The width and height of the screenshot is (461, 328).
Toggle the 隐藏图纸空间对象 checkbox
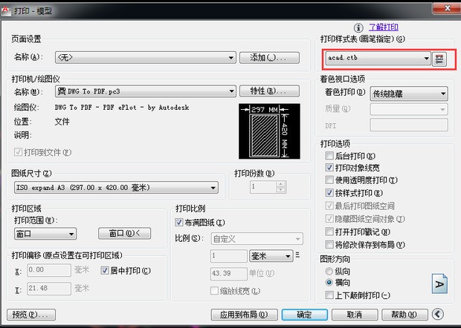(329, 218)
